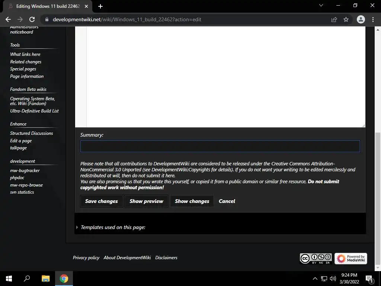Viewport: 381px width, 286px height.
Task: Click the Summary input field
Action: [x=220, y=146]
